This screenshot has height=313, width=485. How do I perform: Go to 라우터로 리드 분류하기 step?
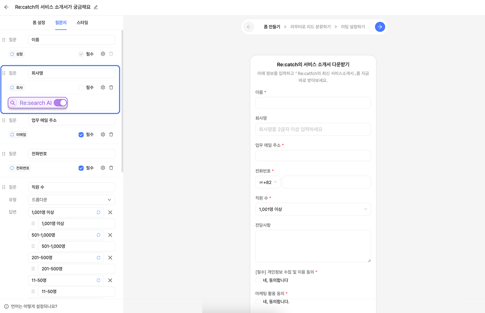(x=310, y=27)
